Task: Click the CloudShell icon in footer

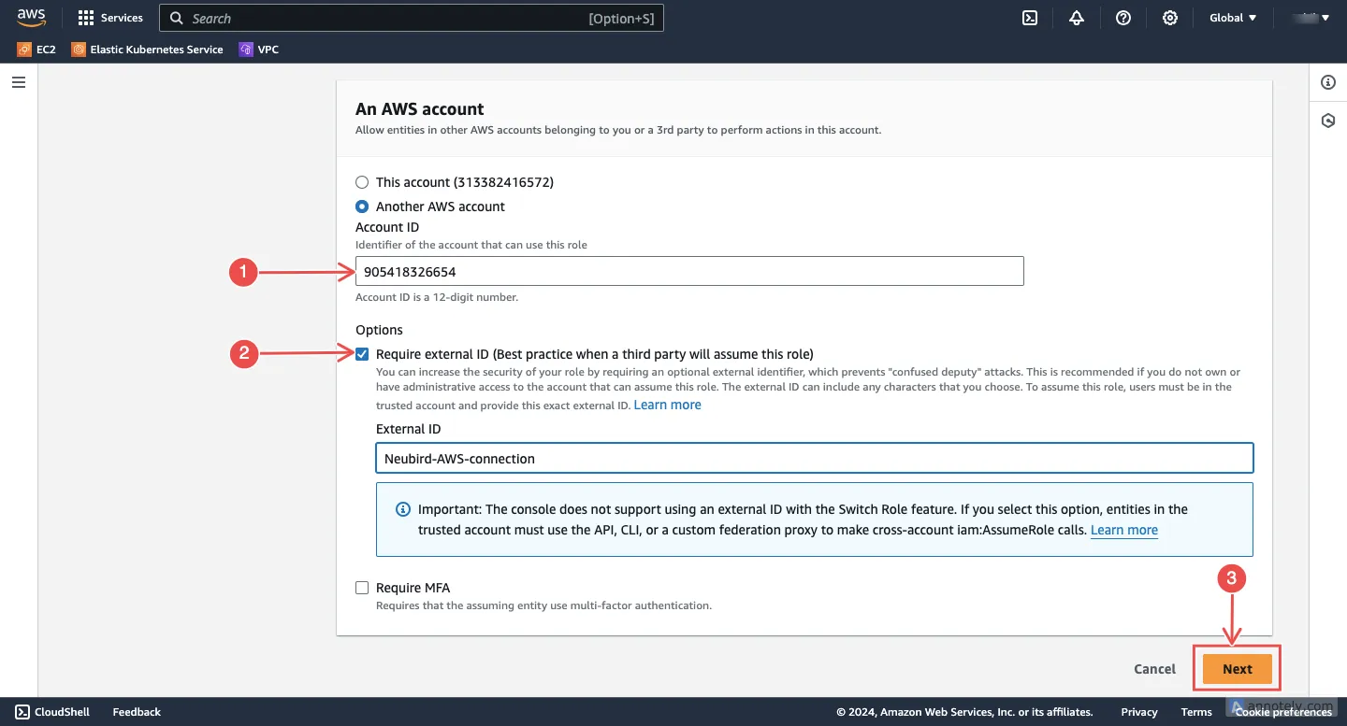Action: (x=22, y=712)
